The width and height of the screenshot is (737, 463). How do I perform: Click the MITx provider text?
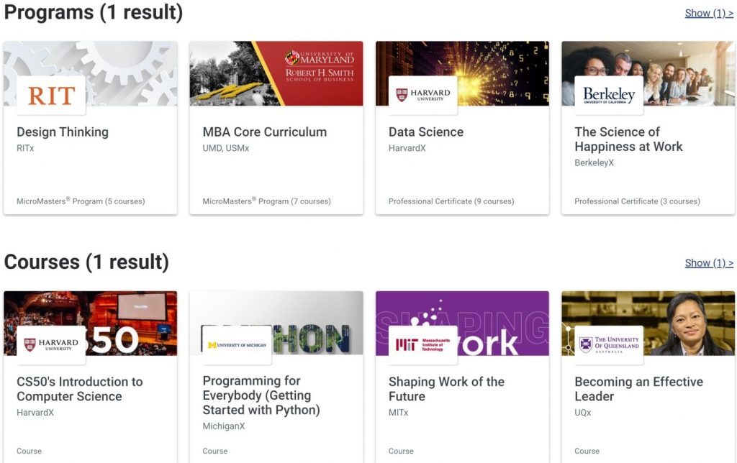pos(398,412)
